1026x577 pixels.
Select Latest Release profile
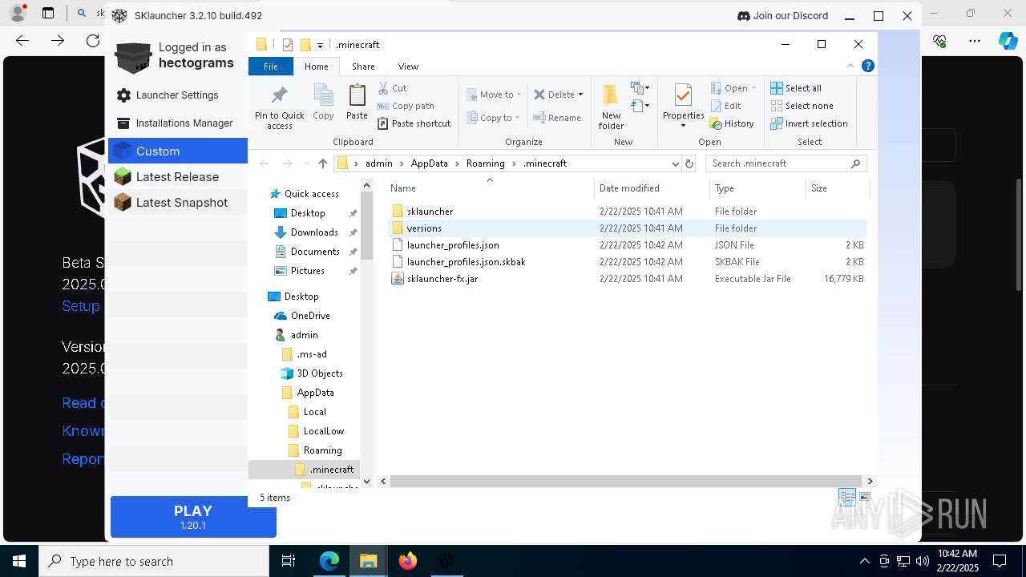[177, 177]
